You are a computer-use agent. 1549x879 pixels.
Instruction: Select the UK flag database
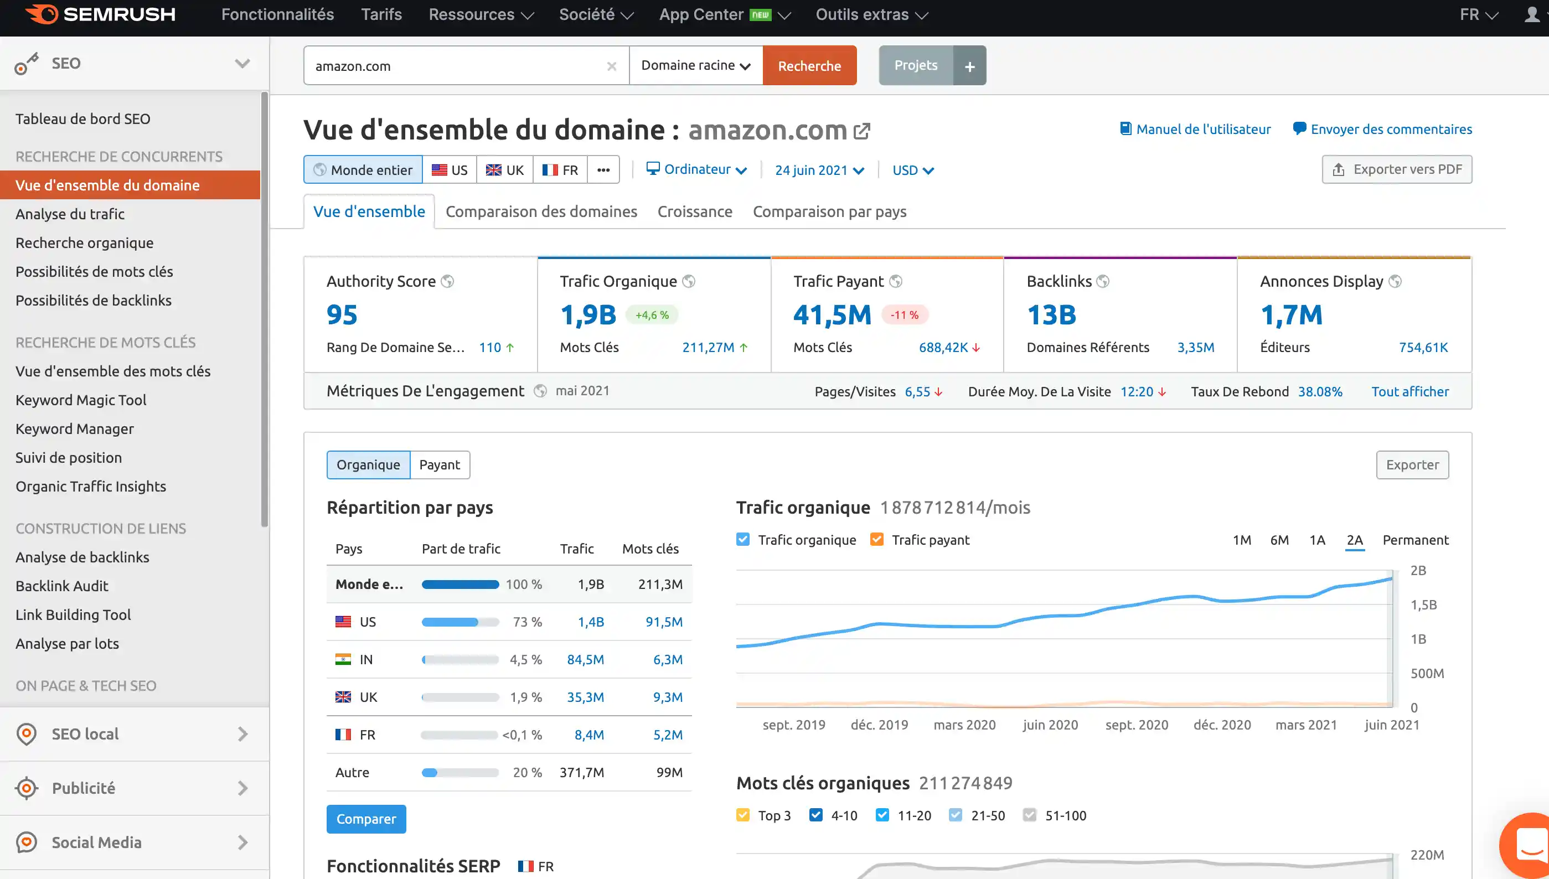click(x=505, y=169)
